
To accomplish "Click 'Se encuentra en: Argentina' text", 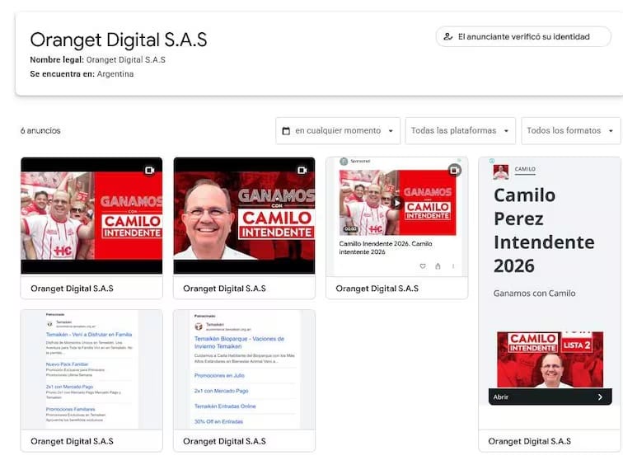I will 82,74.
